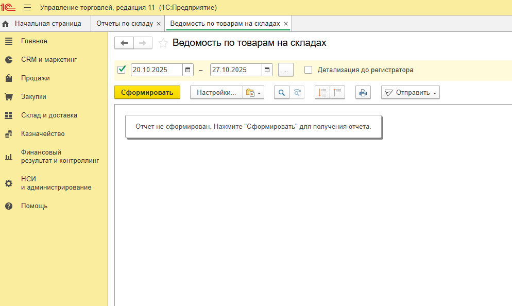Add report to favorites star

tap(163, 43)
